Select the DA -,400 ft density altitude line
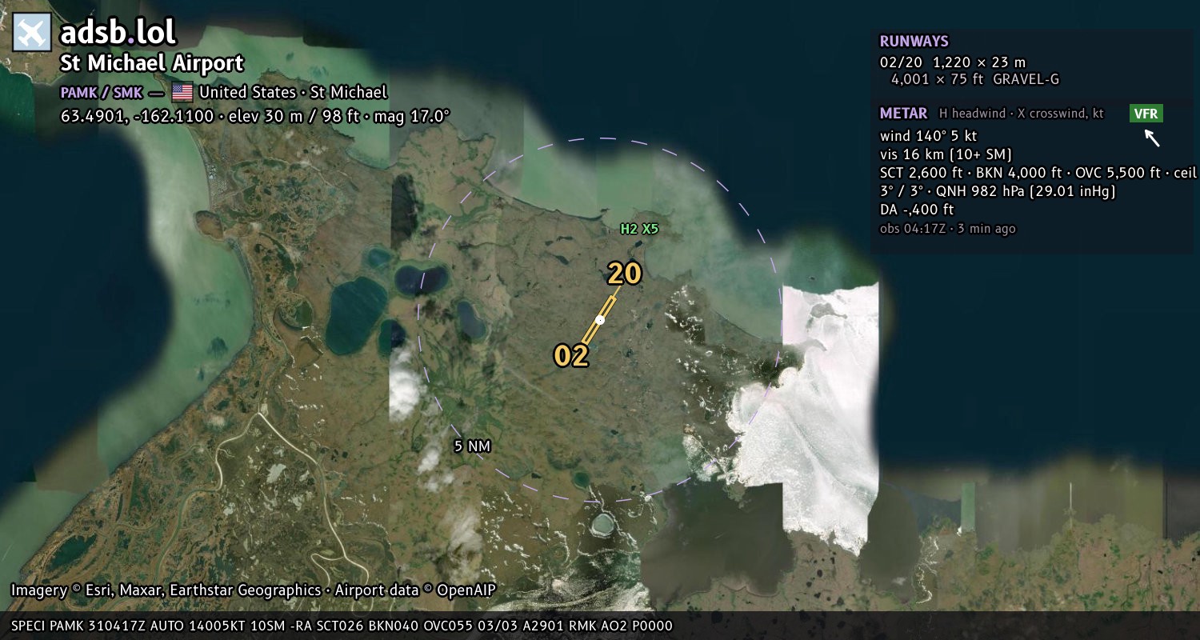This screenshot has height=640, width=1200. pos(917,210)
